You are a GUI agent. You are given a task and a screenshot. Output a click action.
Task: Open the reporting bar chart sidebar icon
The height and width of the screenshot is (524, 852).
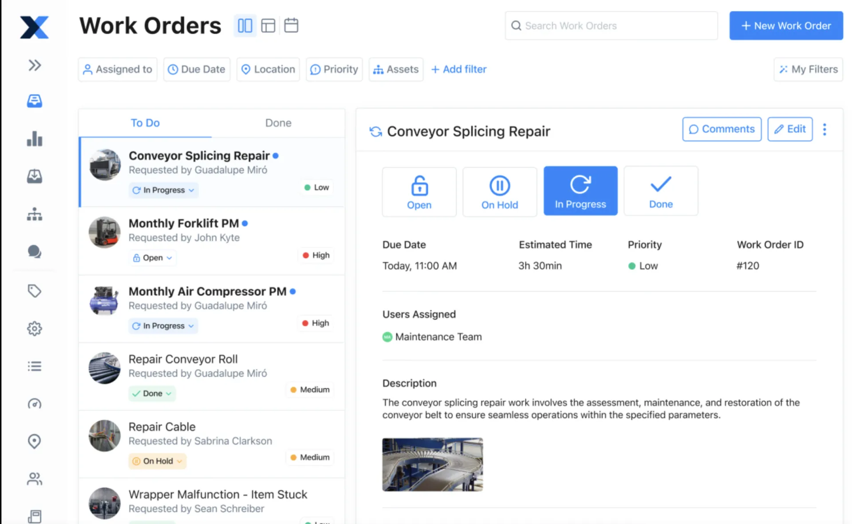(35, 139)
